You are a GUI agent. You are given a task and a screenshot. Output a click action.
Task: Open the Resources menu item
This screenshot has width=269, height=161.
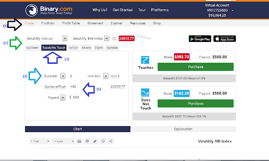click(138, 23)
